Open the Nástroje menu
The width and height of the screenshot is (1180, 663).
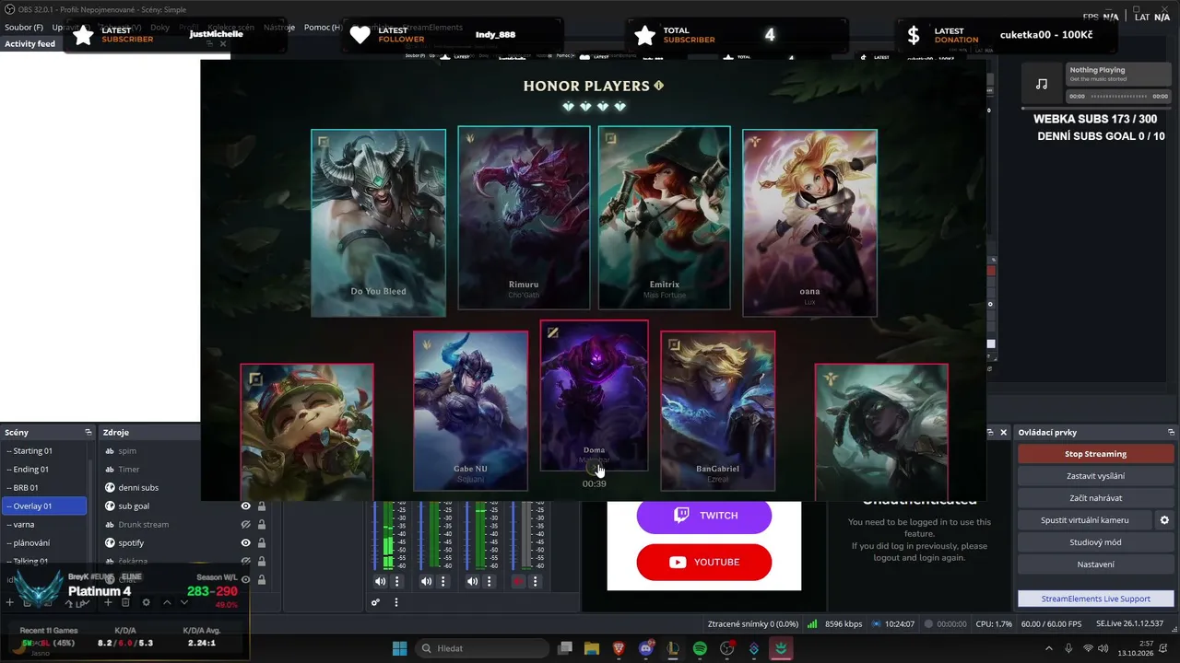[279, 28]
